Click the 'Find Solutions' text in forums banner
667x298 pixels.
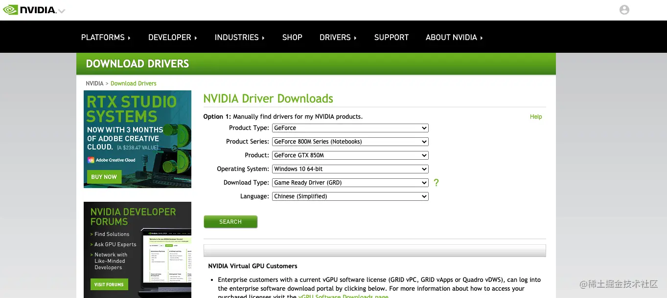[x=112, y=234]
